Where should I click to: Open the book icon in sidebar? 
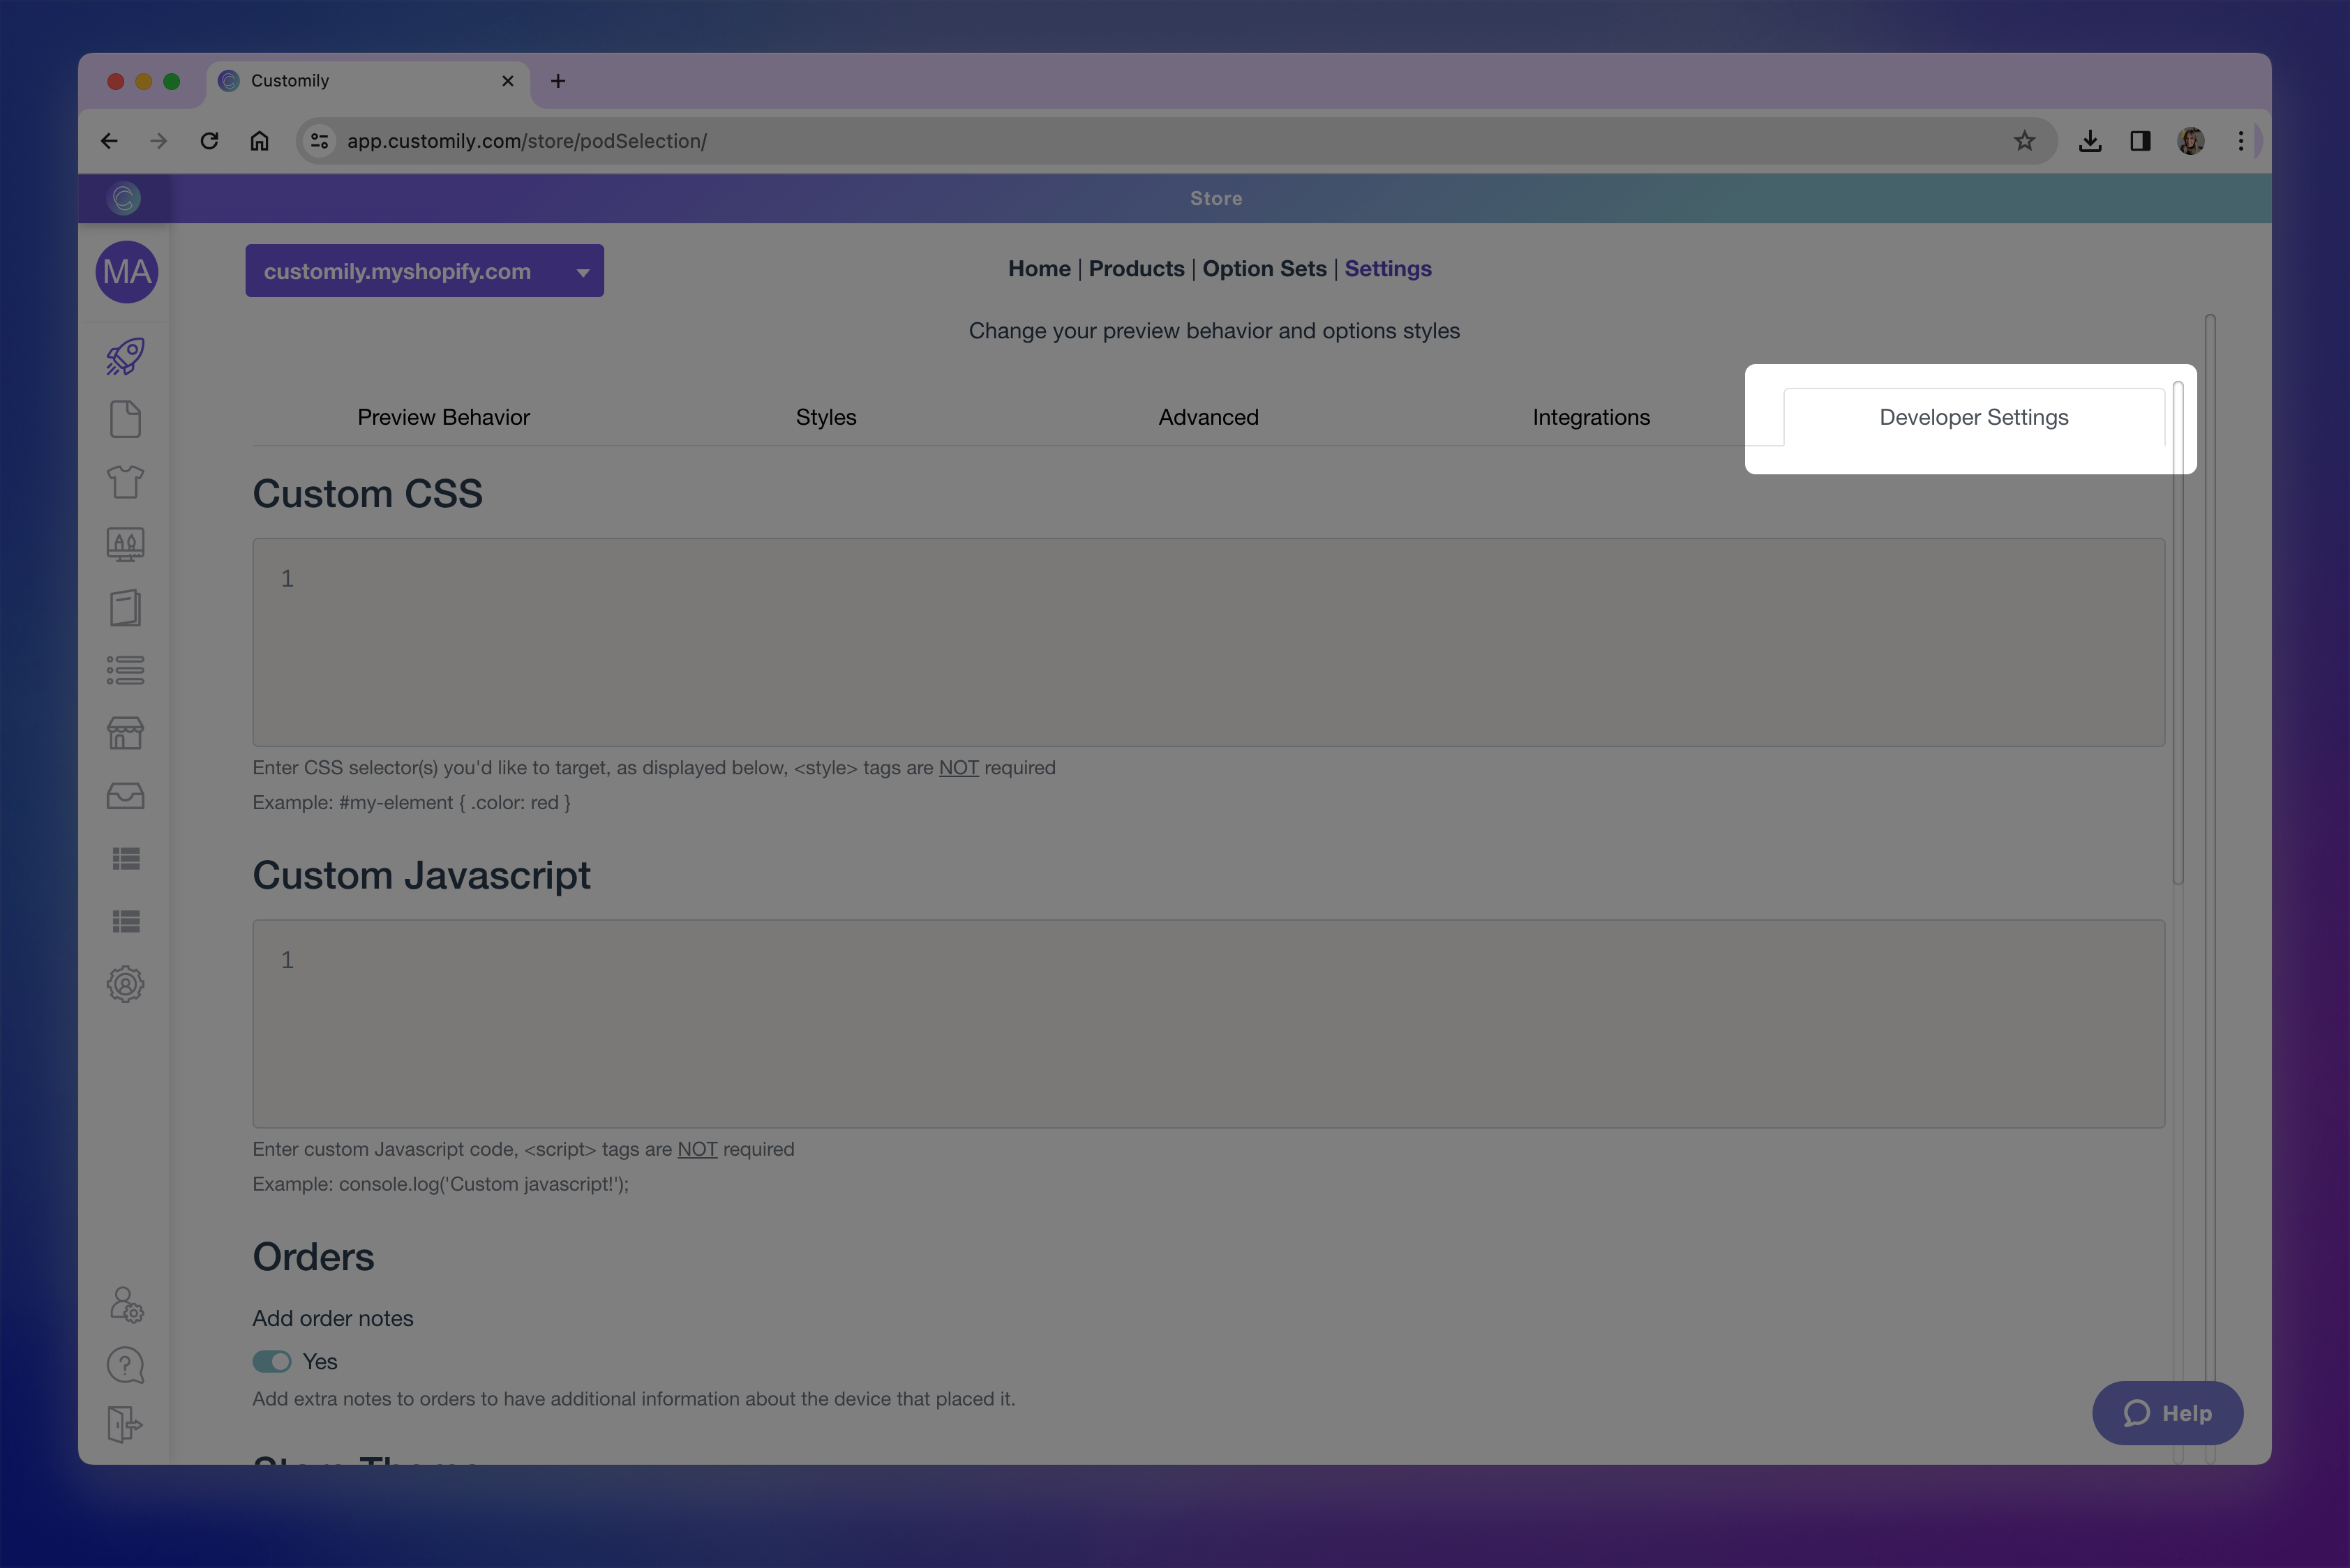pyautogui.click(x=126, y=608)
